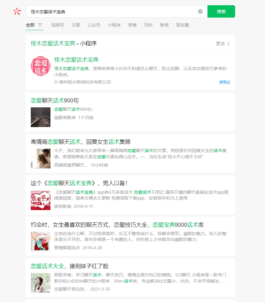265x302 pixels.
Task: Click snippet starting ②他在说什么啊
Action: click(140, 237)
